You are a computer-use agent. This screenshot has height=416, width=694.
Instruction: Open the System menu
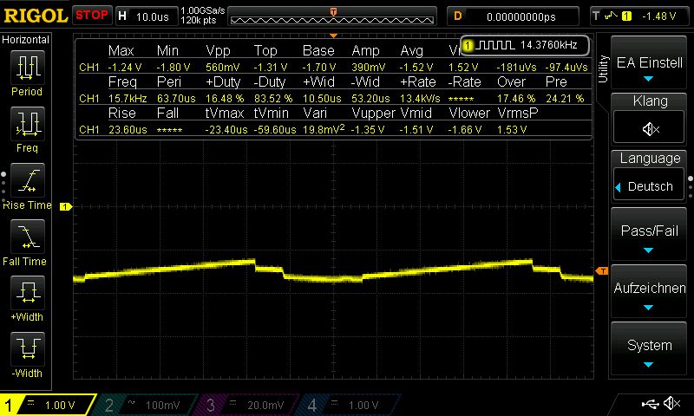[x=650, y=351]
